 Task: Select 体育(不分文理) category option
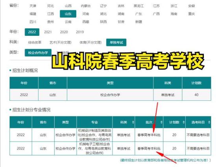coord(90,42)
